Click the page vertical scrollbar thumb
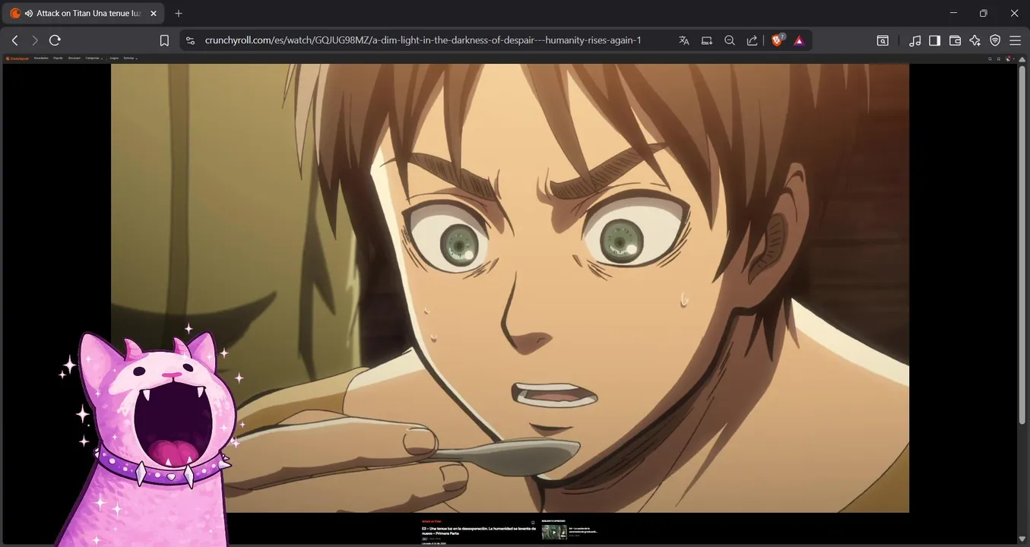Screen dimensions: 1030x547 tap(1022, 245)
